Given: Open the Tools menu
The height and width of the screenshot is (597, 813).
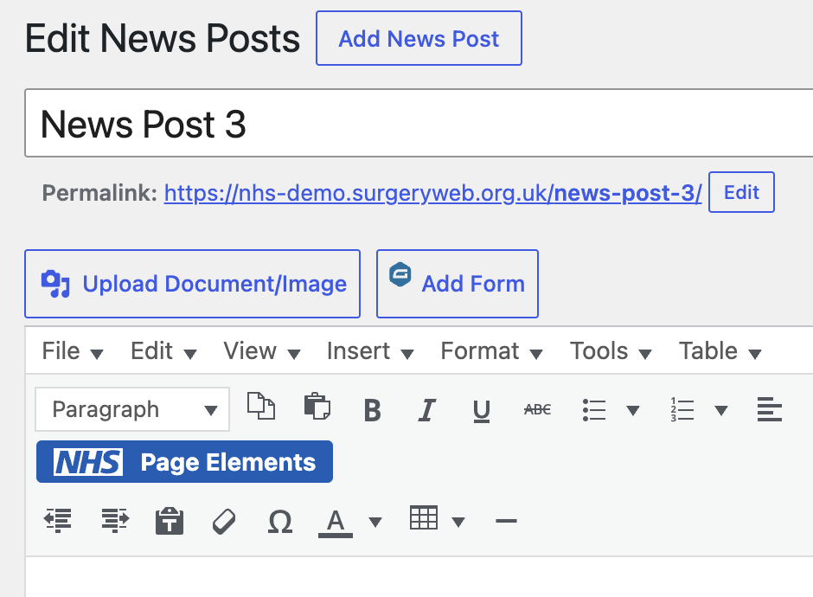Looking at the screenshot, I should click(x=611, y=351).
